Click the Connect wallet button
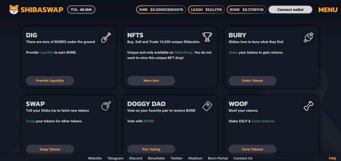 coord(290,10)
